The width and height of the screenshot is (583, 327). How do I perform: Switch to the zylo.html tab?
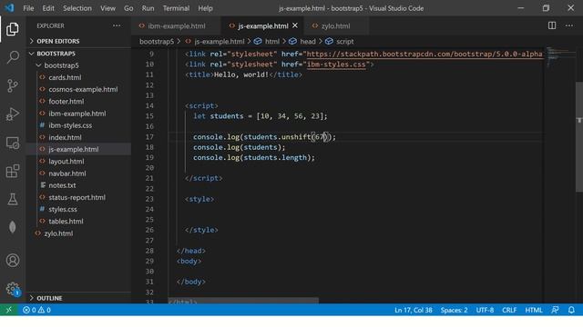tap(336, 26)
